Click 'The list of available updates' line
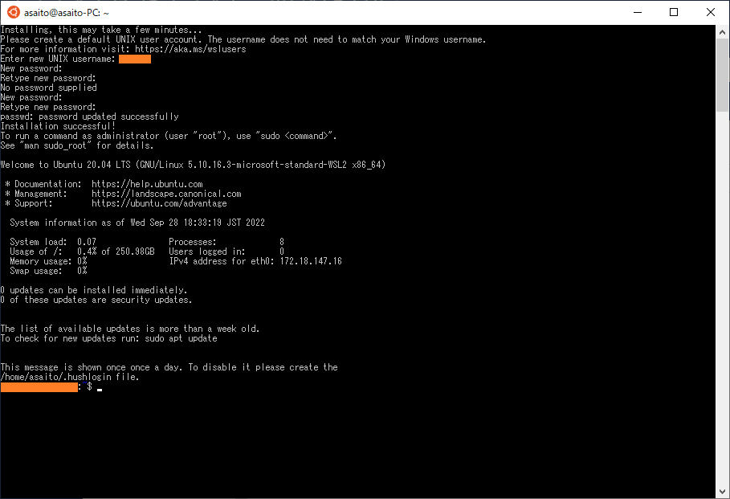This screenshot has height=499, width=730. click(130, 329)
